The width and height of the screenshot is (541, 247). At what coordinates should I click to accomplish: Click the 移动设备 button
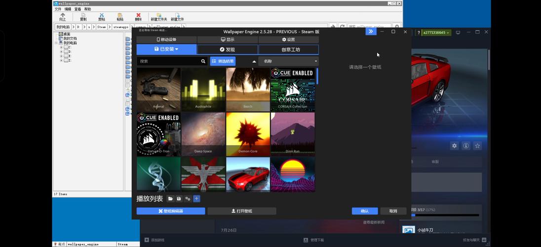click(167, 40)
